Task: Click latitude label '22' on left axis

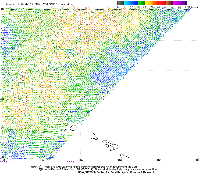Action: coord(2,128)
